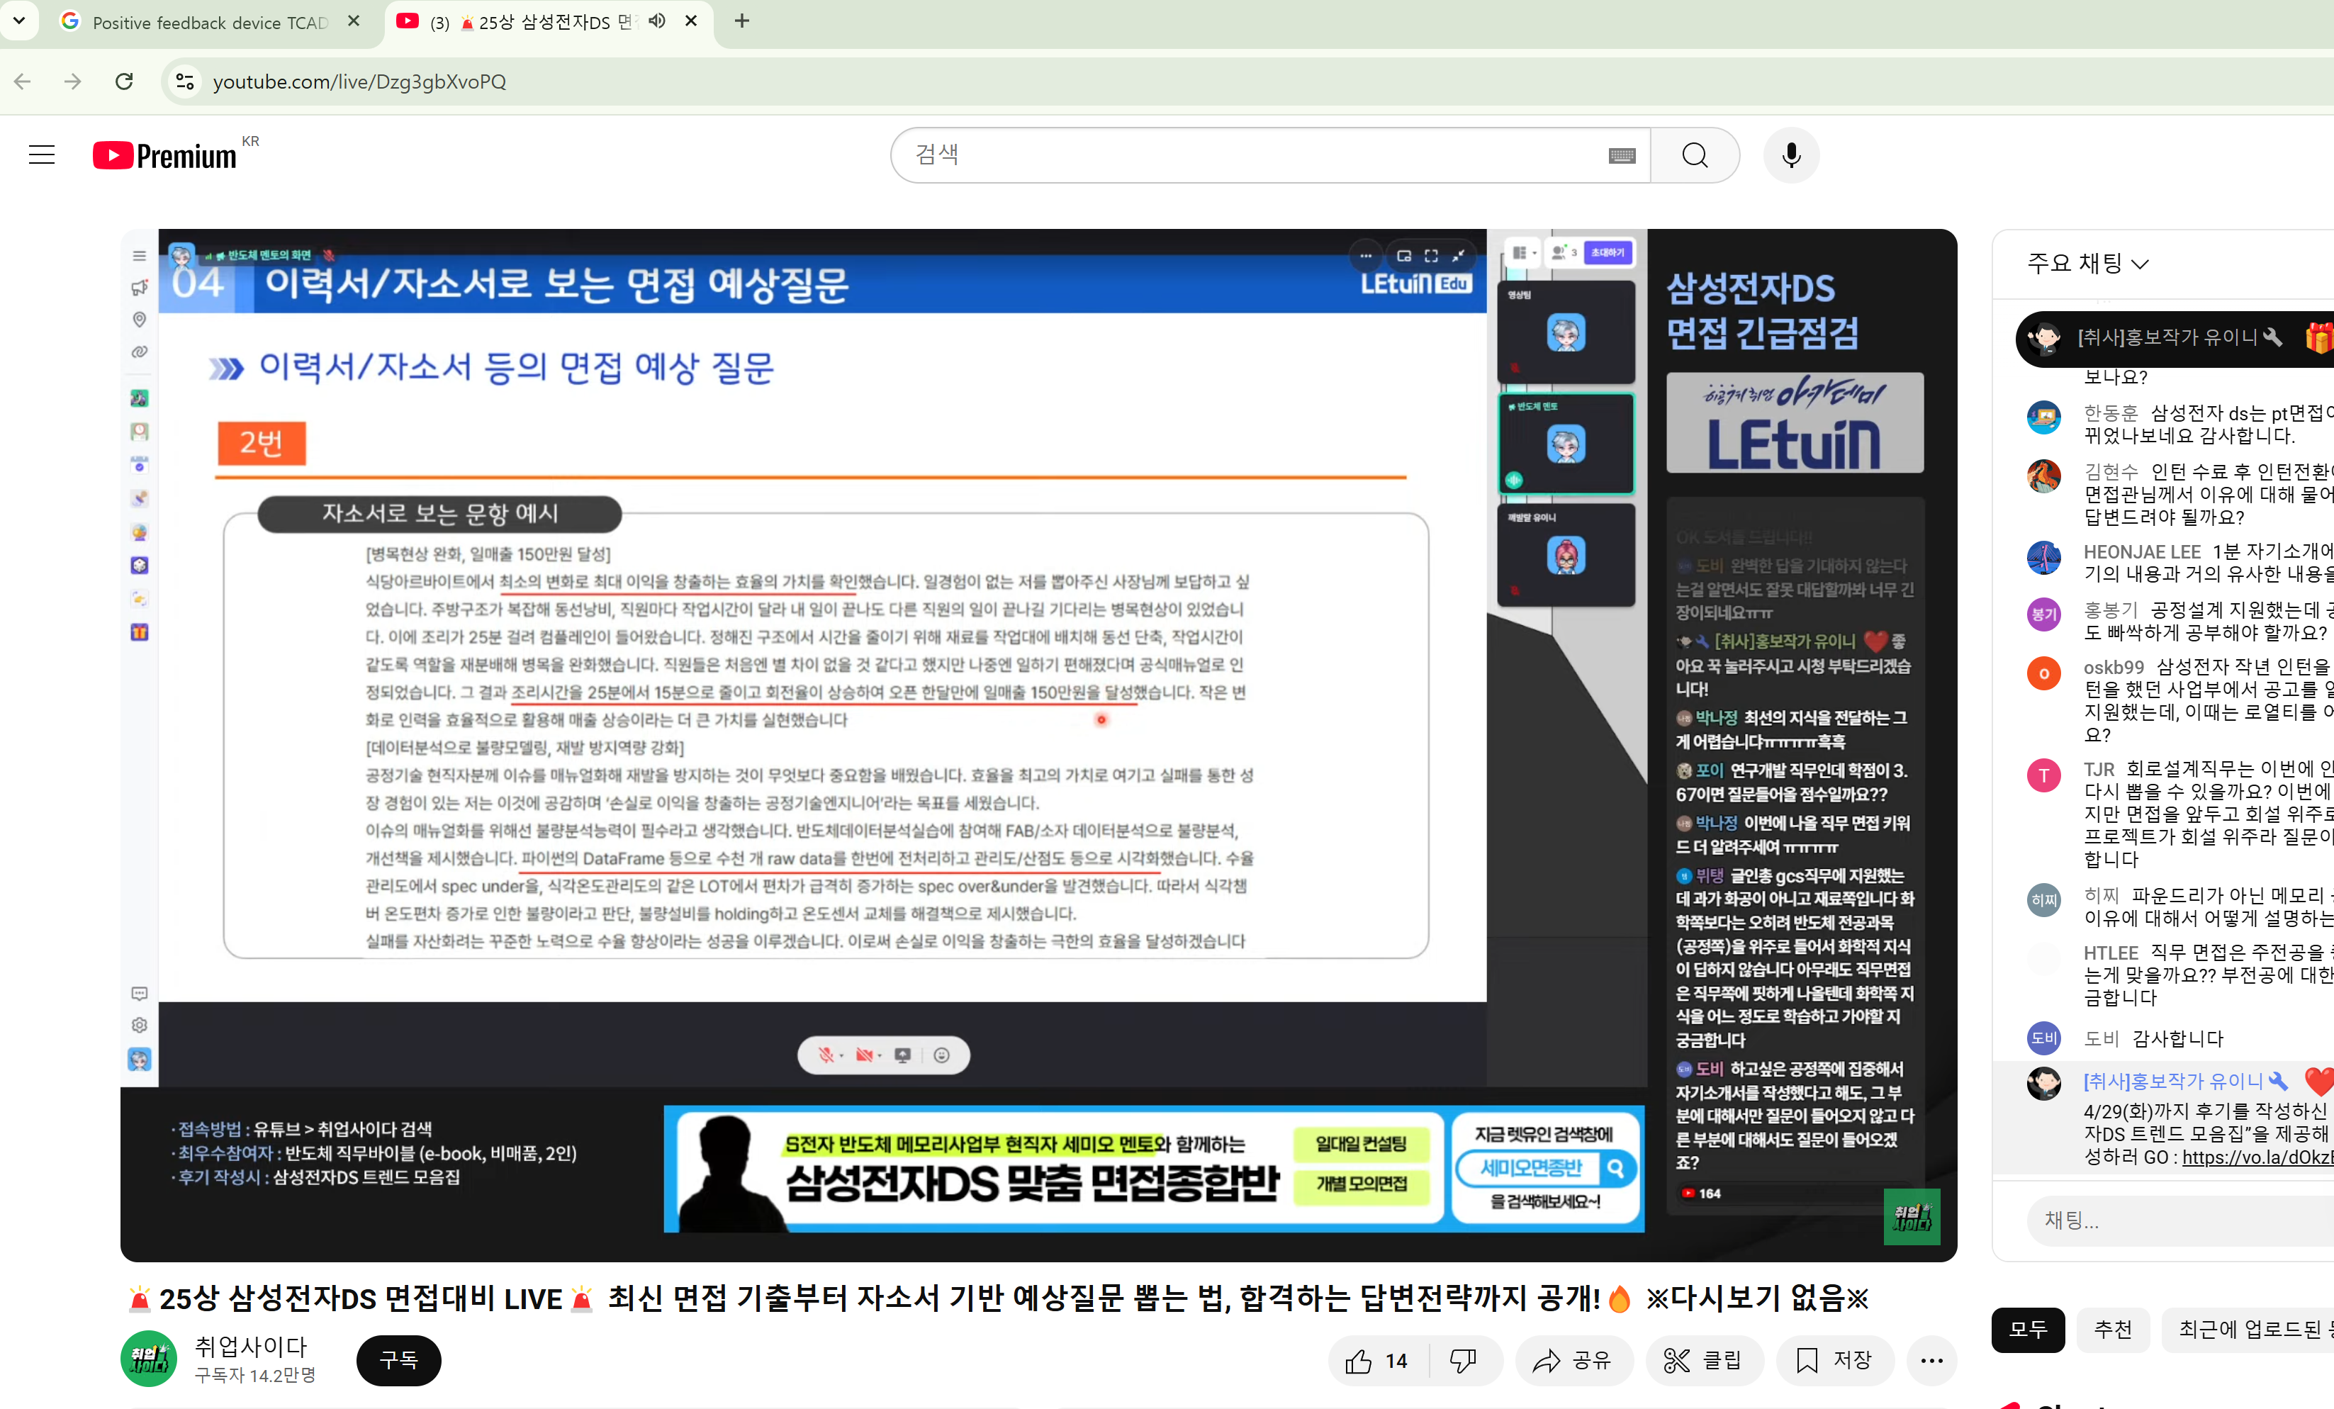Open the hamburger guide menu
This screenshot has height=1409, width=2334.
point(42,155)
